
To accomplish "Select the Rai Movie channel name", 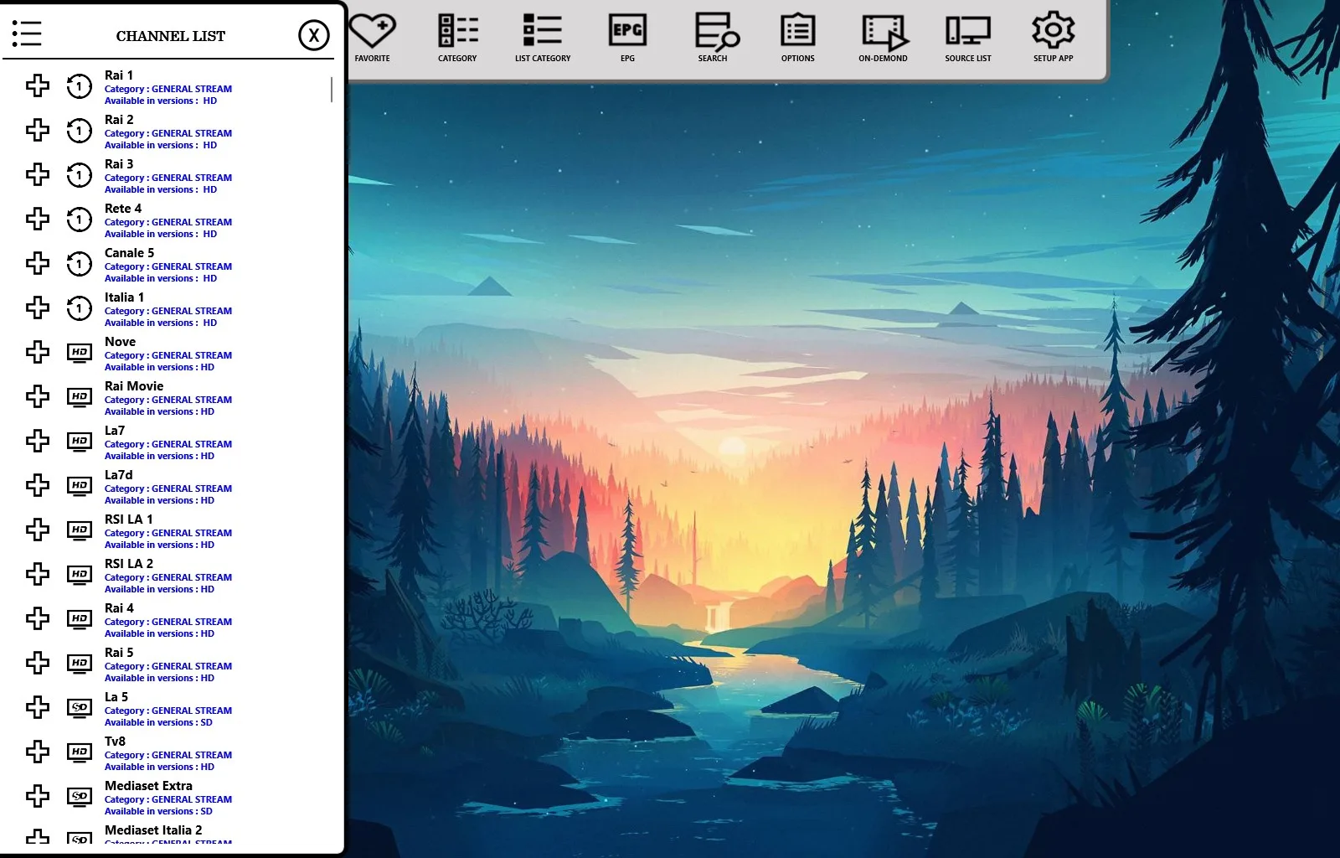I will click(134, 386).
